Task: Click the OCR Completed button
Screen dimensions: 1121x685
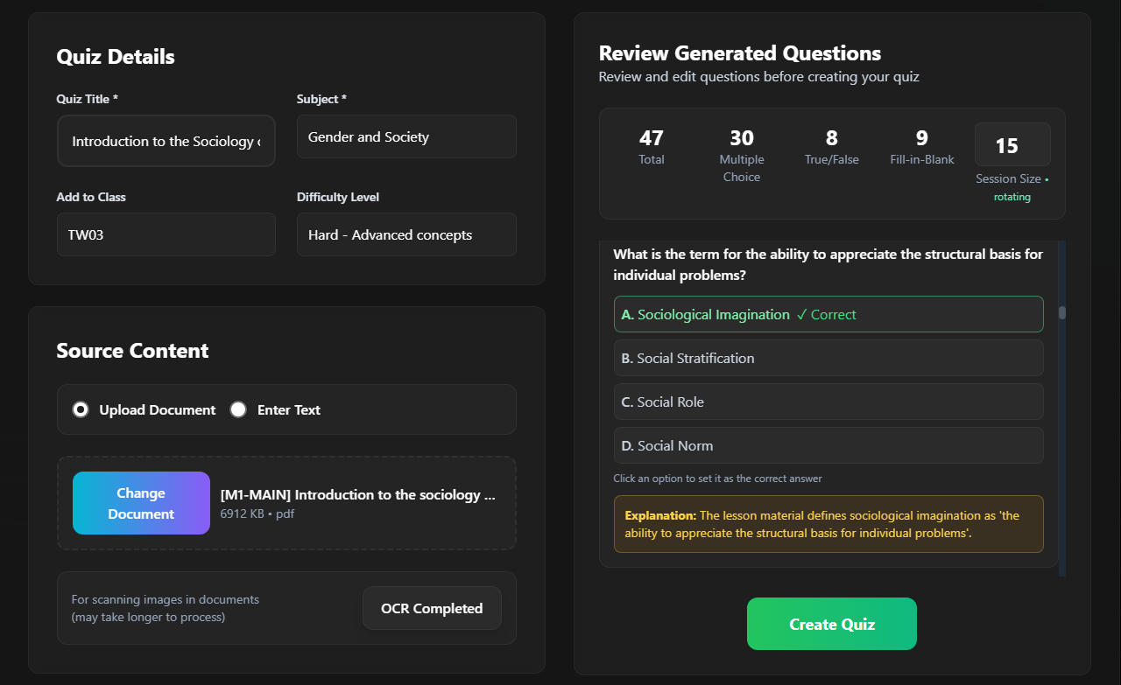Action: pyautogui.click(x=432, y=608)
